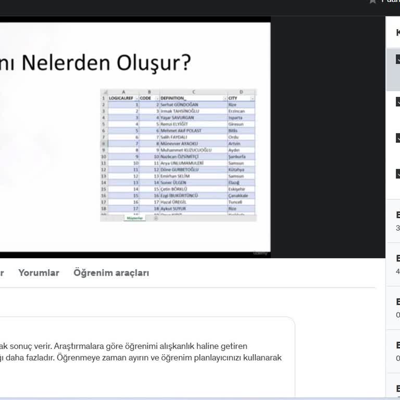Viewport: 400px width, 400px height.
Task: Click the city cell 'Eskişehir'
Action: click(241, 189)
